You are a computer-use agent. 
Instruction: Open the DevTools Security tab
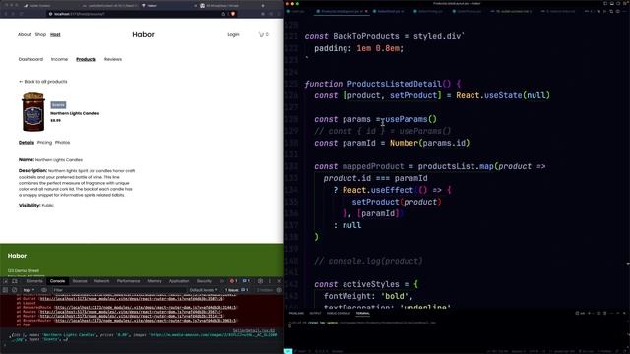coord(204,281)
